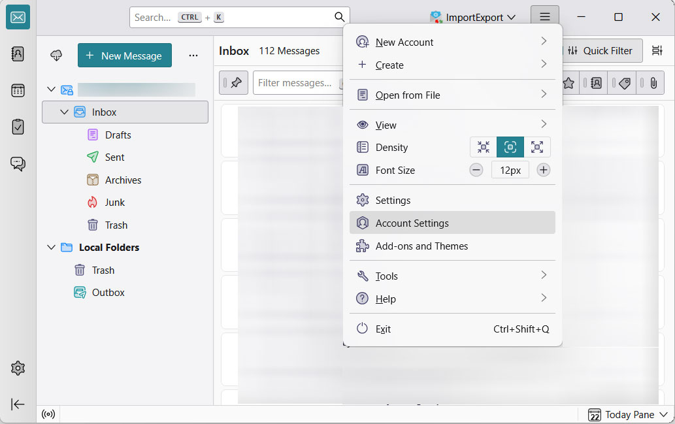675x424 pixels.
Task: Open the Calendar space icon
Action: [18, 91]
